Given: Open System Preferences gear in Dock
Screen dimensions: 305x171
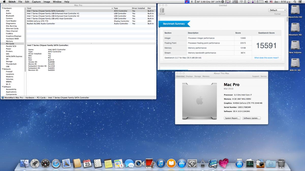Looking at the screenshot, I should pos(192,164).
